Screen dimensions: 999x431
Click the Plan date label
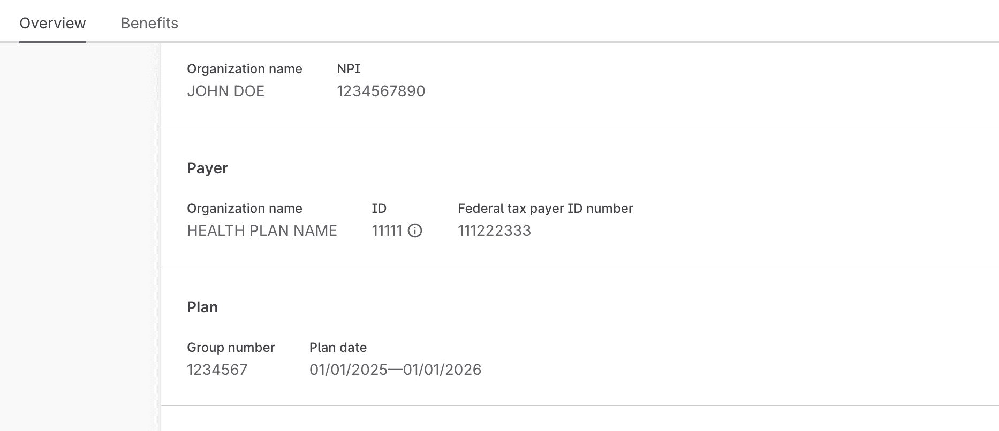[x=338, y=347]
